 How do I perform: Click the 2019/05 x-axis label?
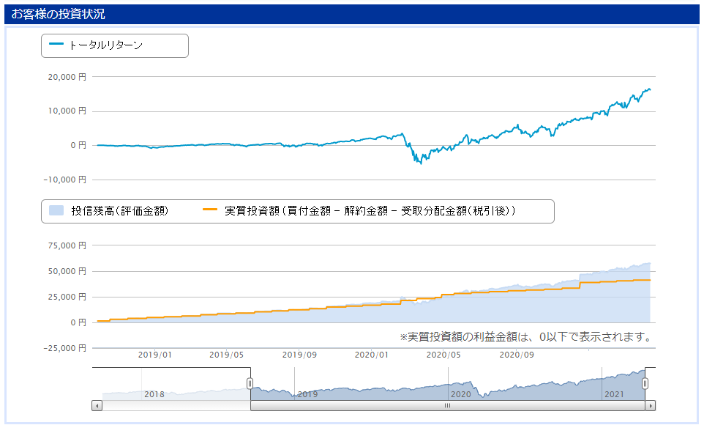point(226,355)
